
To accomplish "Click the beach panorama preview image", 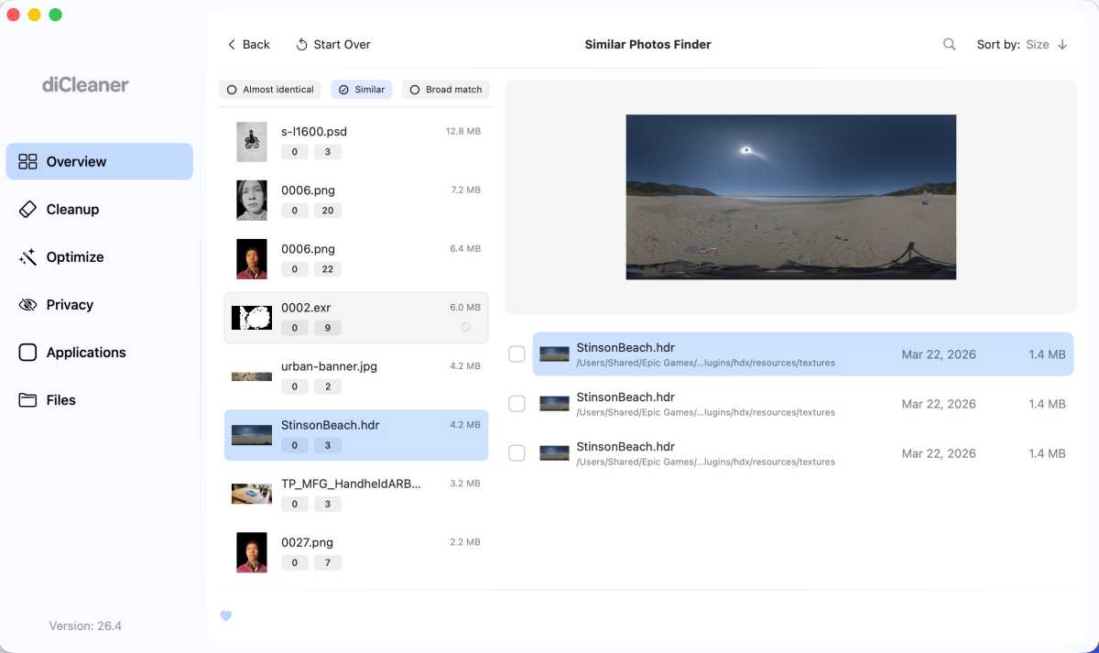I will (790, 197).
